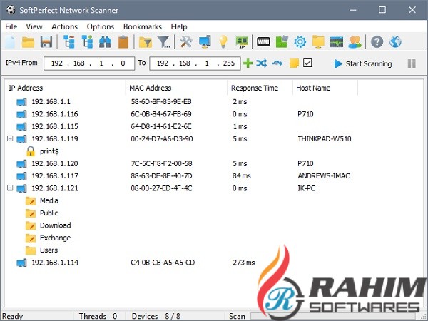Save results with floppy disk icon
The width and height of the screenshot is (428, 321).
point(46,42)
